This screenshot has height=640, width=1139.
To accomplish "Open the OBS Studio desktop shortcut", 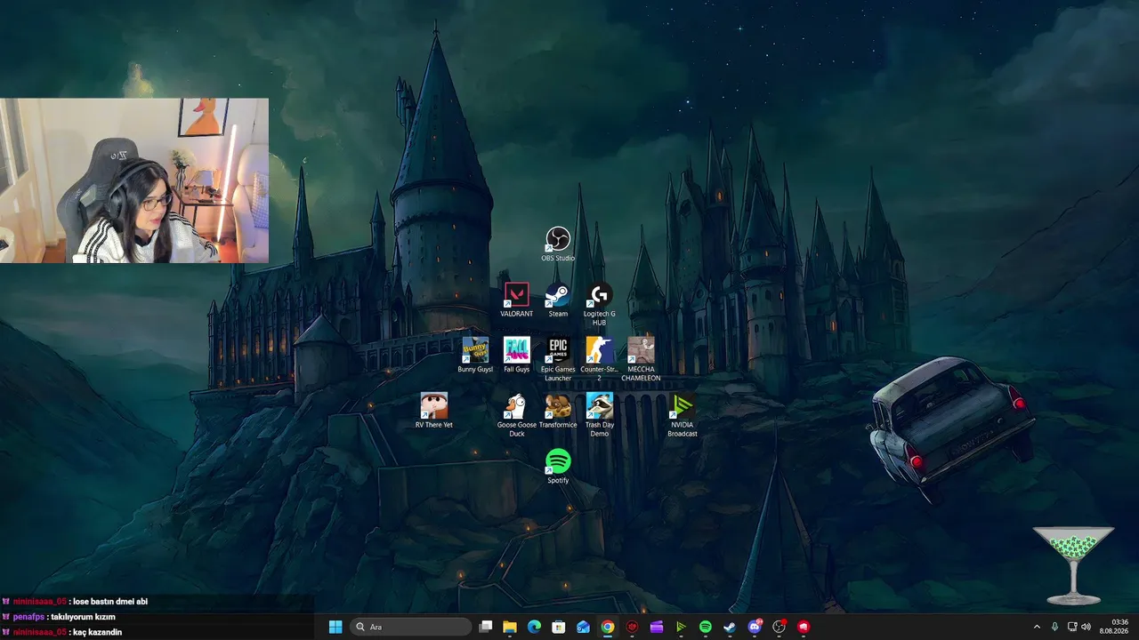I will click(558, 244).
